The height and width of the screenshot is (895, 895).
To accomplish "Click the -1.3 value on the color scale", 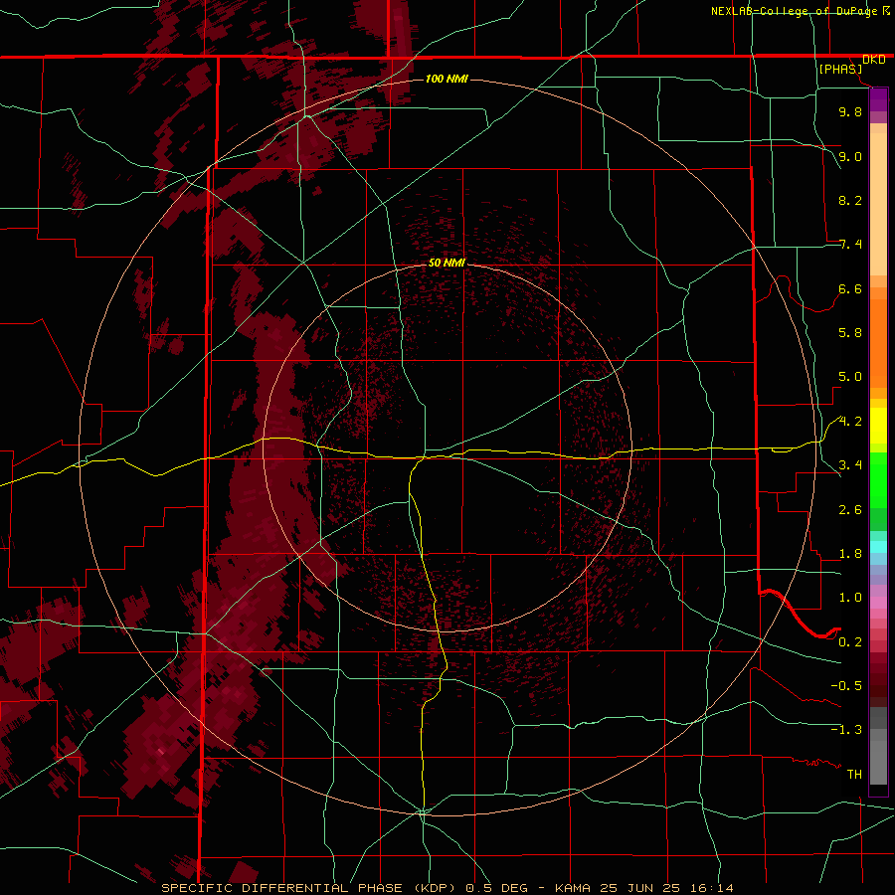I will pos(846,730).
